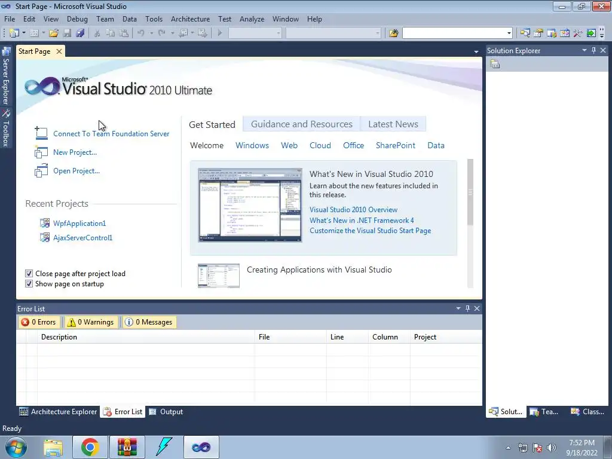Toggle the 0 Messages filter button
This screenshot has width=612, height=459.
149,322
